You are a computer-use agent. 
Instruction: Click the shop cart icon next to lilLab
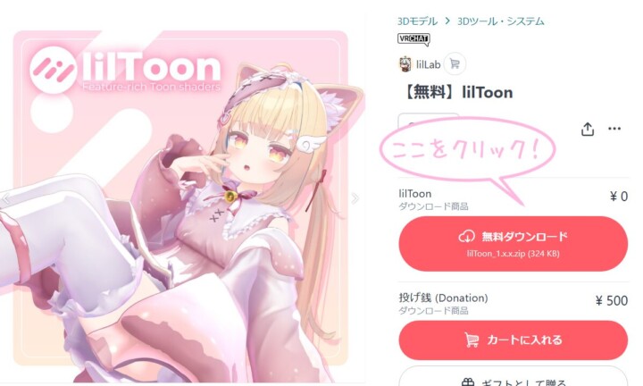[x=455, y=64]
